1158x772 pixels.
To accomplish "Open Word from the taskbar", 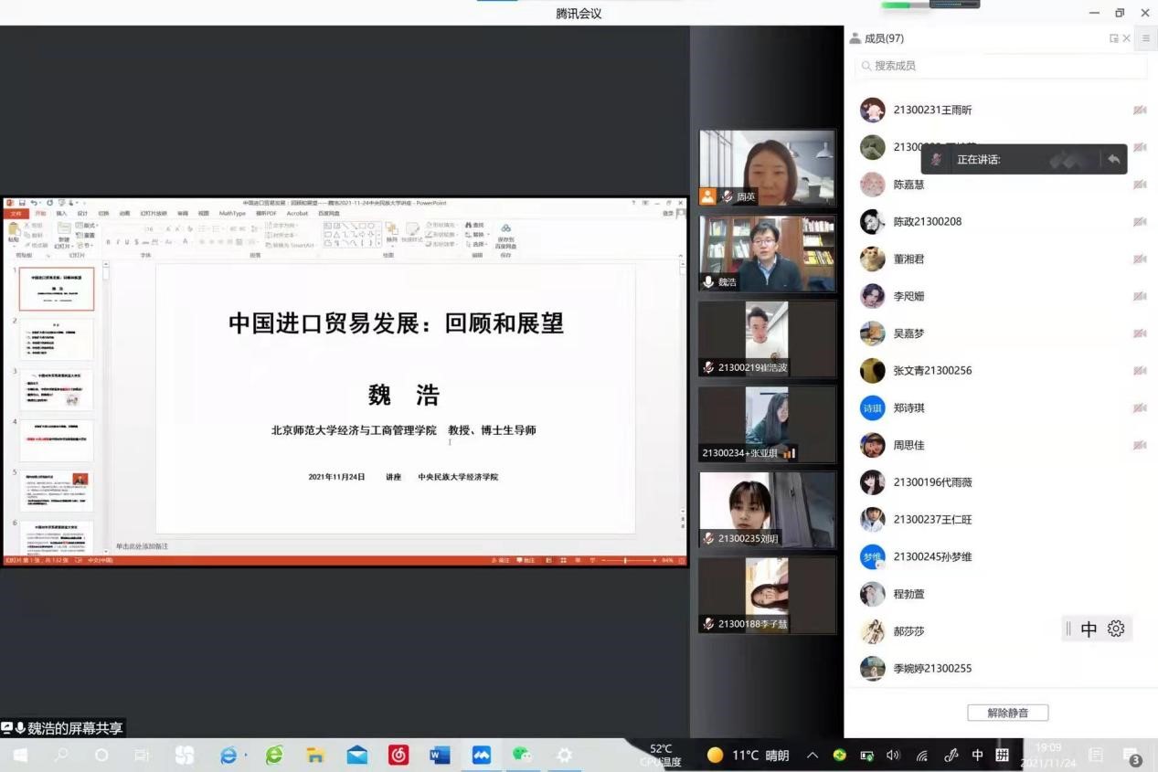I will 440,755.
